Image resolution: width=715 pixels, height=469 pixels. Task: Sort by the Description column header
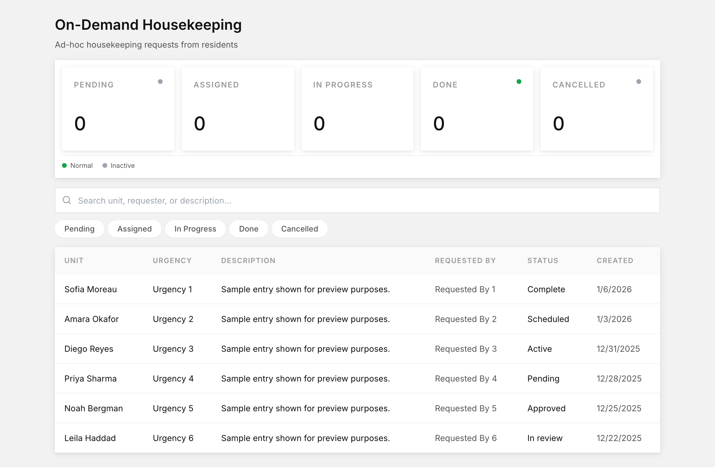(249, 261)
